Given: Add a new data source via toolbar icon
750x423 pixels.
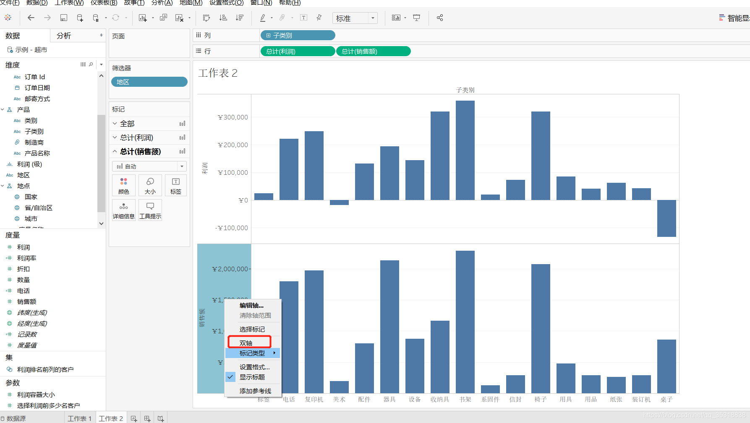Looking at the screenshot, I should click(80, 18).
